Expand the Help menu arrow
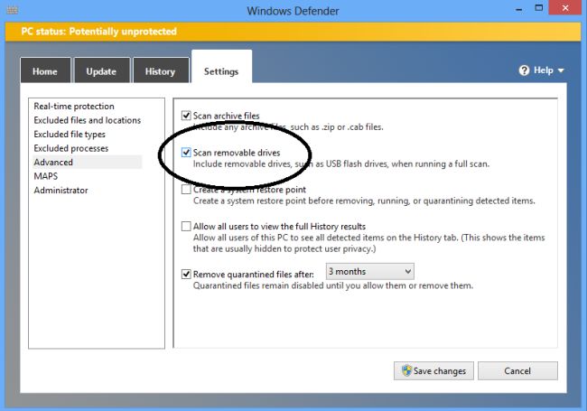587x411 pixels. click(561, 70)
